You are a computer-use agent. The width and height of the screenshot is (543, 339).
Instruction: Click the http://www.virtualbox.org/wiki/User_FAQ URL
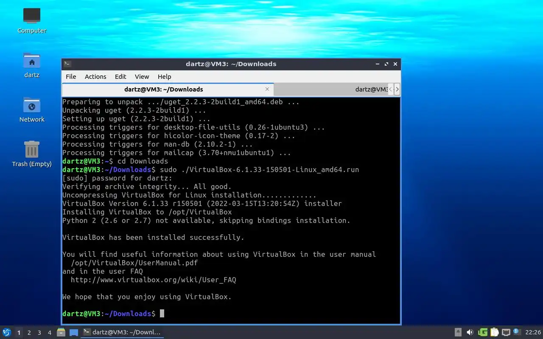tap(153, 280)
